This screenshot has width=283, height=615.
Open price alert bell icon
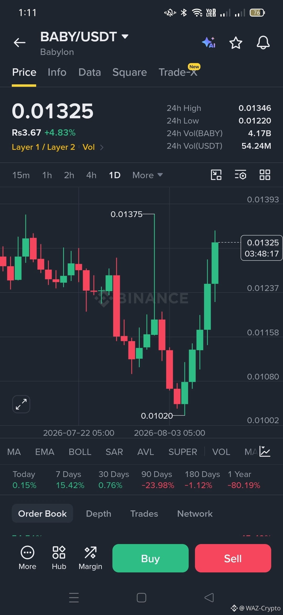point(263,43)
